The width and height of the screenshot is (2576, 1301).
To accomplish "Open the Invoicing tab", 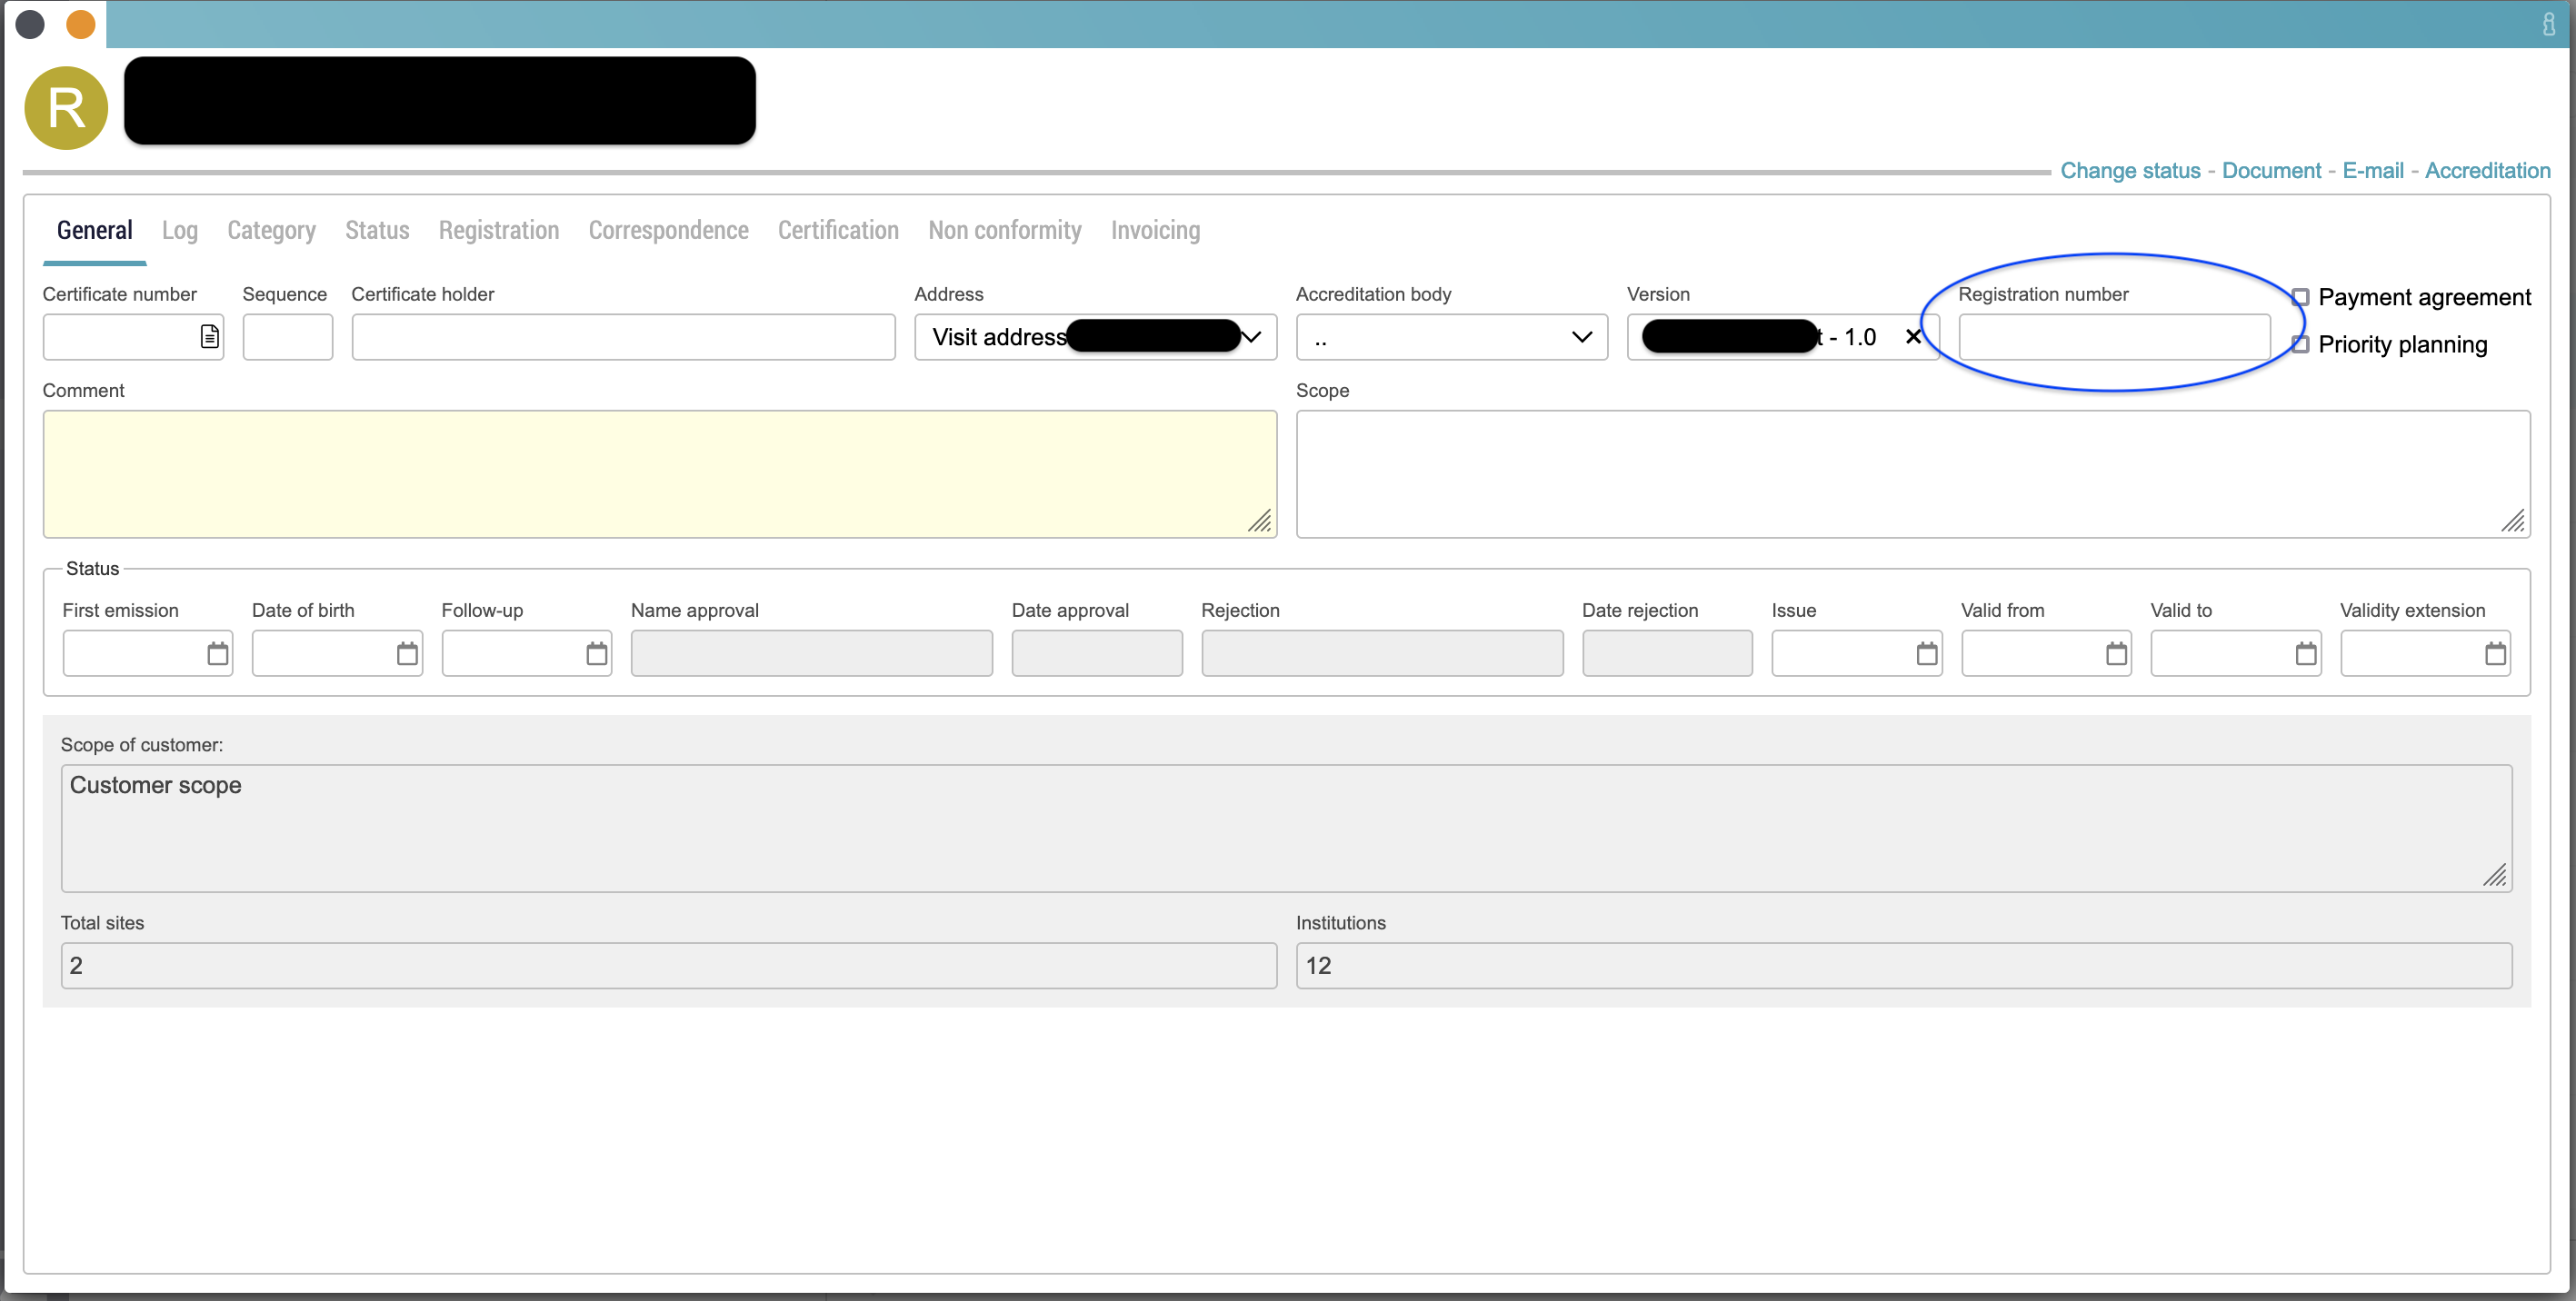I will 1154,231.
